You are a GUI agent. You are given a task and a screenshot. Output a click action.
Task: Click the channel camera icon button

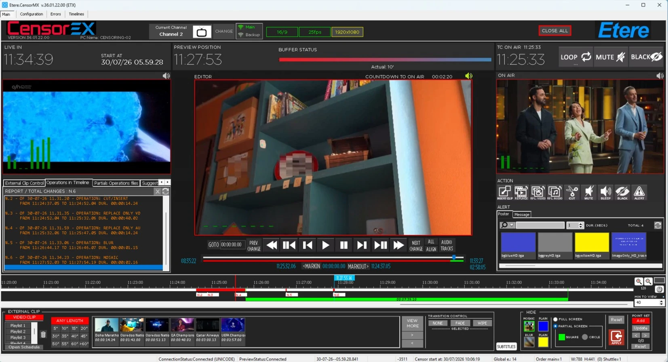pyautogui.click(x=202, y=32)
